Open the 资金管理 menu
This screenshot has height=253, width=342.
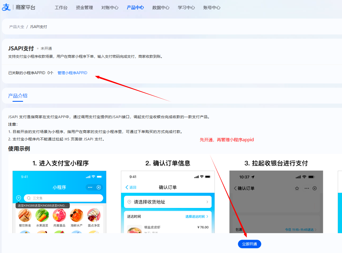pos(84,8)
